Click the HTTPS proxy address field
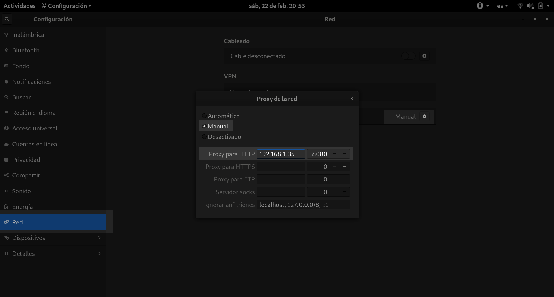Image resolution: width=554 pixels, height=297 pixels. pyautogui.click(x=281, y=167)
